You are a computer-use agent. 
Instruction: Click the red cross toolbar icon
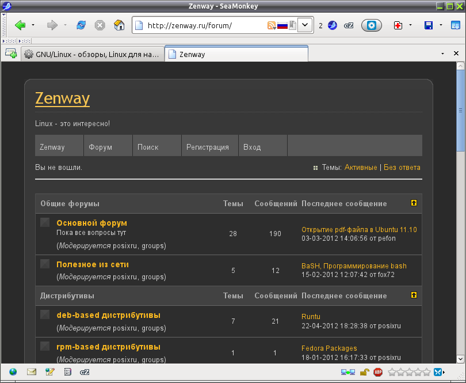point(398,25)
